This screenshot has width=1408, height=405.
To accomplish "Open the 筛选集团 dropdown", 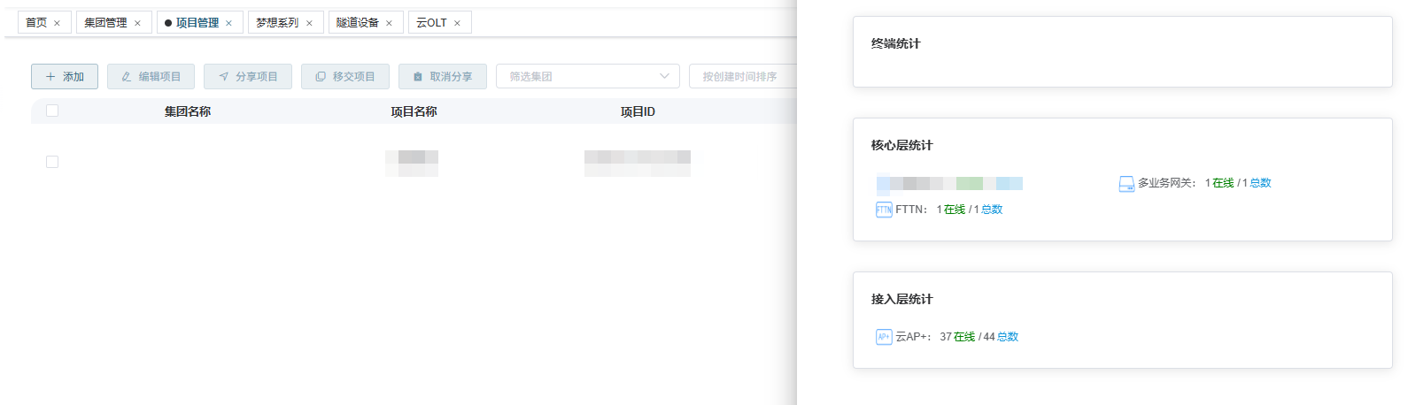I will 587,76.
